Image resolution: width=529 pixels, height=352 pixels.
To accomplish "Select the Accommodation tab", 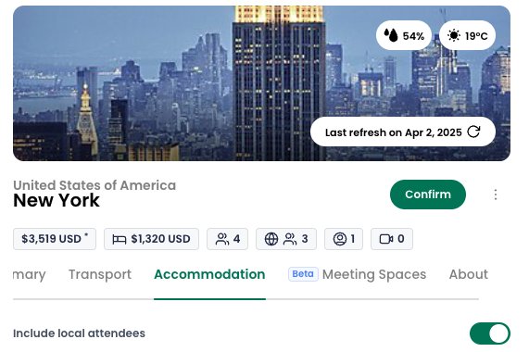I will tap(209, 274).
